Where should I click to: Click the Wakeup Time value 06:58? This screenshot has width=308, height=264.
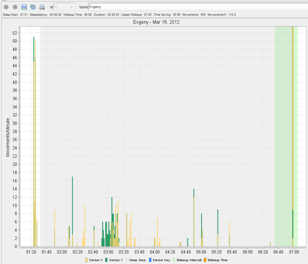[88, 15]
